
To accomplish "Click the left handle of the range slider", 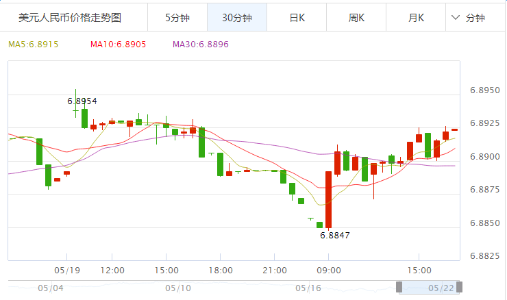I will (399, 287).
